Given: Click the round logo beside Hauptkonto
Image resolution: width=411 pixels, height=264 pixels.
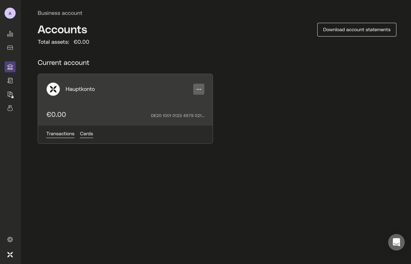Looking at the screenshot, I should (53, 89).
